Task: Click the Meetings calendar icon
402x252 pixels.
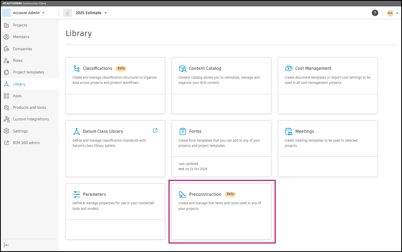Action: [x=289, y=131]
